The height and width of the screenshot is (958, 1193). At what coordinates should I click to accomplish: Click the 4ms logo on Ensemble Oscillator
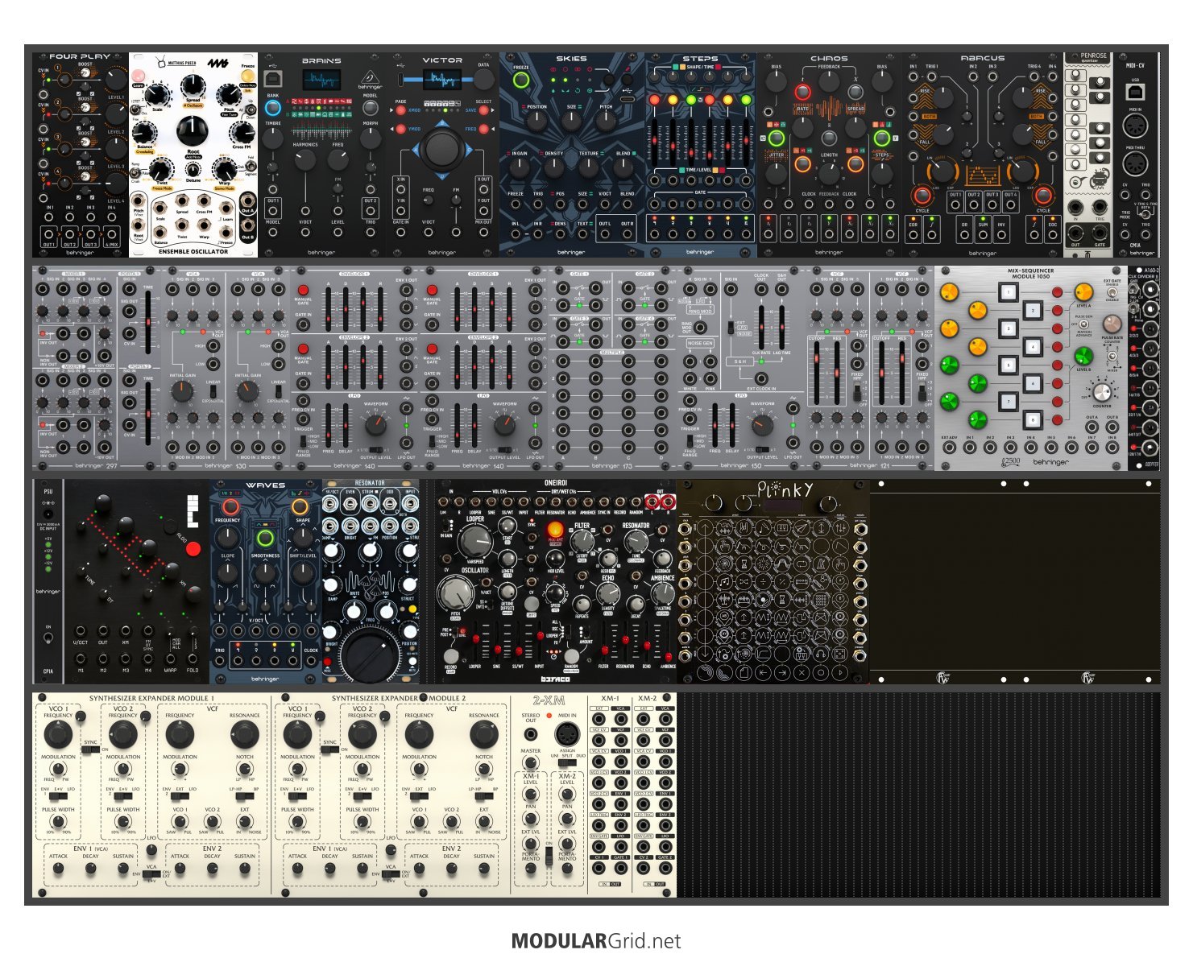[x=217, y=64]
